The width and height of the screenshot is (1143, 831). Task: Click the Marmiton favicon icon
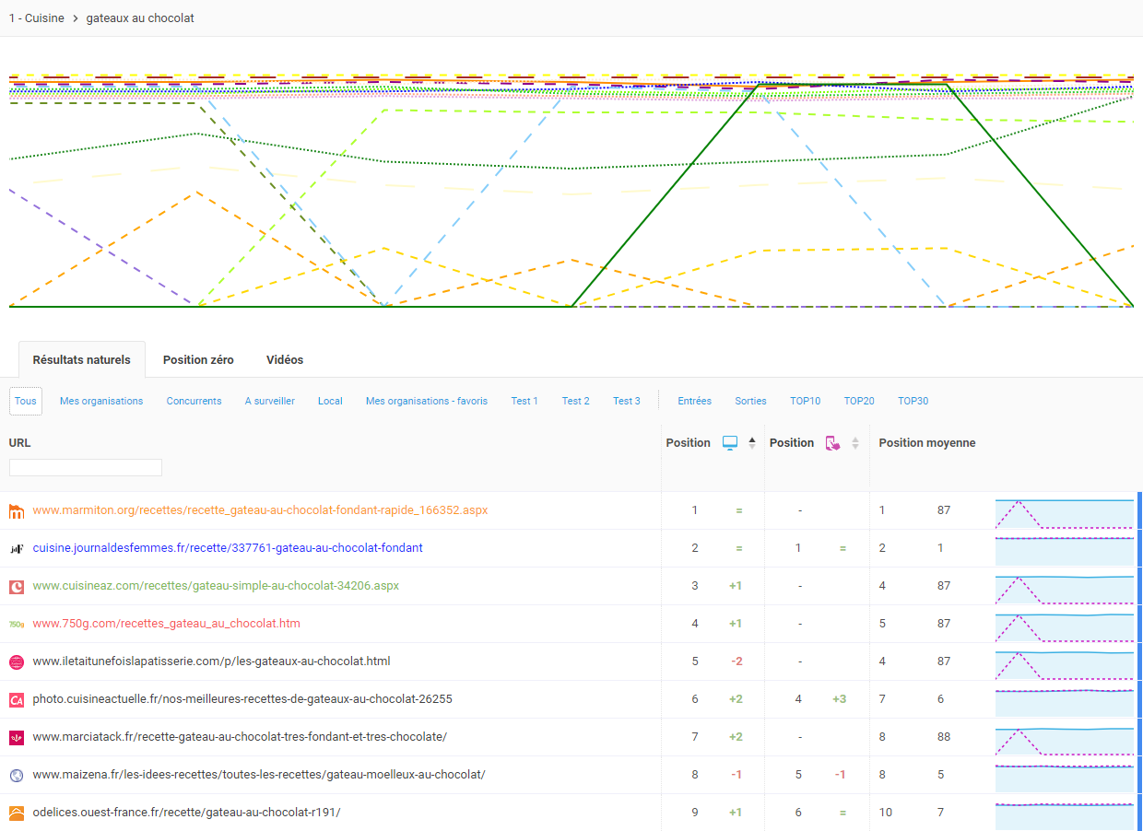click(16, 510)
